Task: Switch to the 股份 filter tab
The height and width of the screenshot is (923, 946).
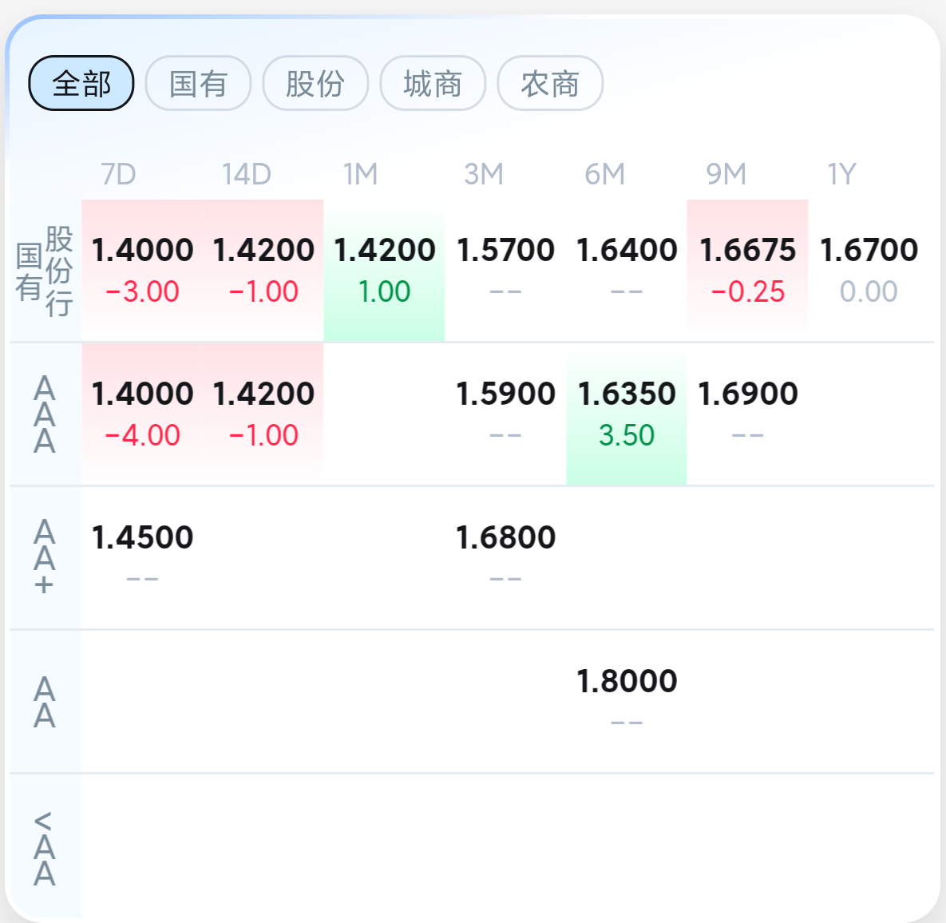Action: tap(315, 83)
